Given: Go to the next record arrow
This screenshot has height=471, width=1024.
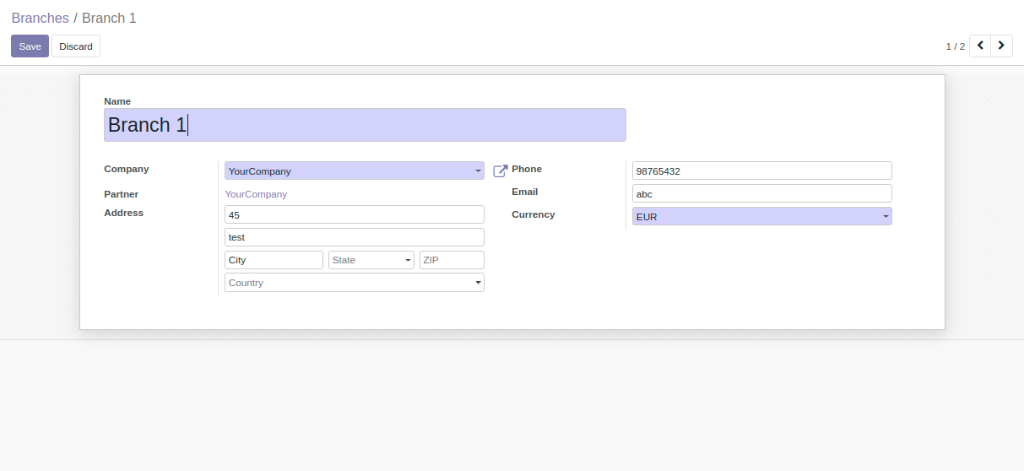Looking at the screenshot, I should point(1001,46).
